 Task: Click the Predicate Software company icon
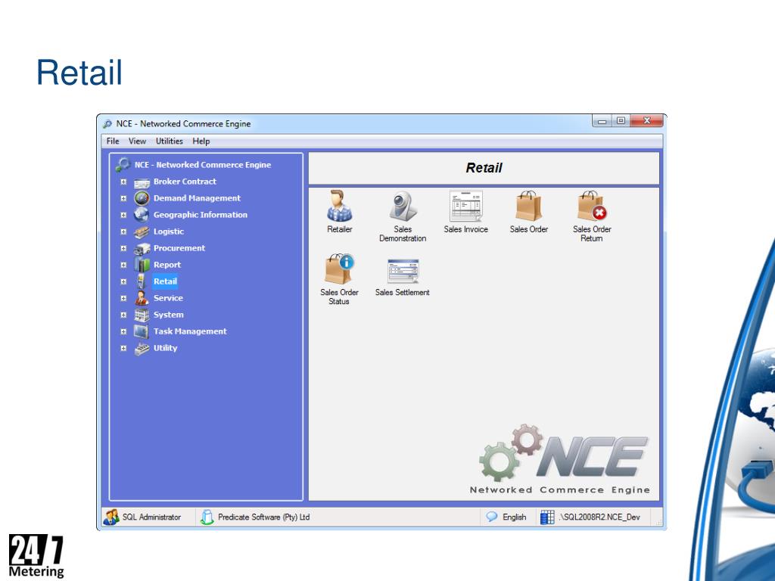click(207, 517)
